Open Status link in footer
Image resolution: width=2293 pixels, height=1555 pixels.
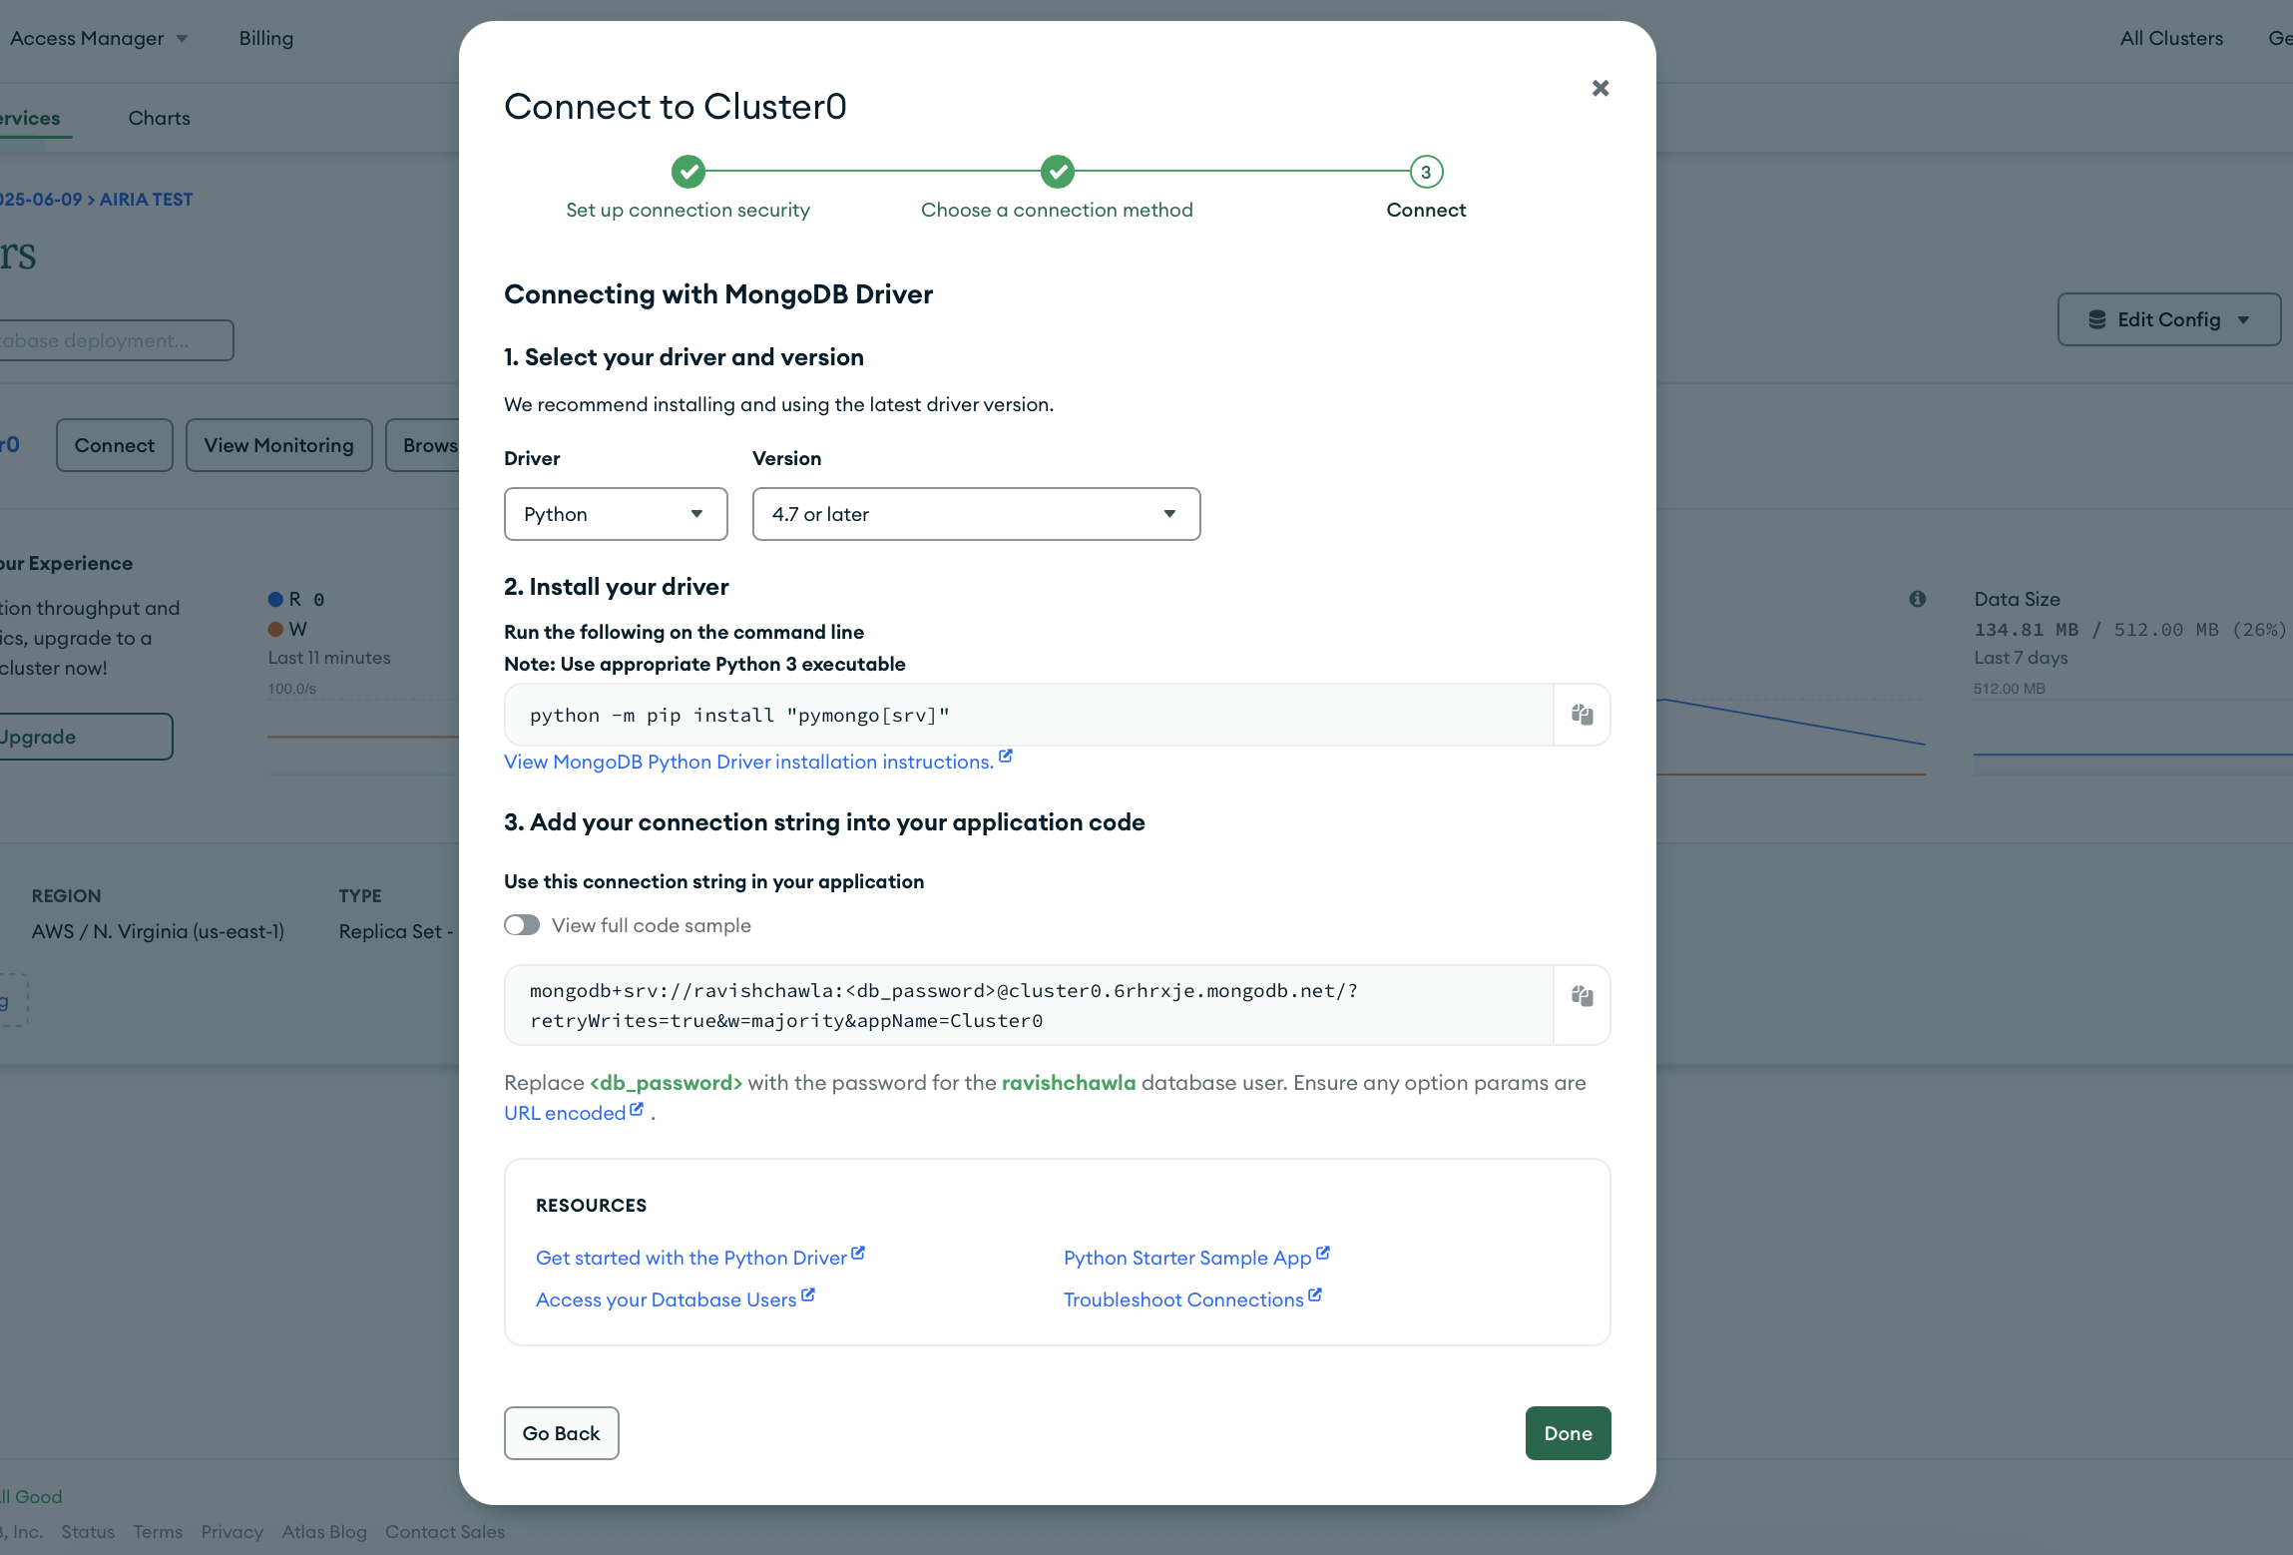point(88,1531)
